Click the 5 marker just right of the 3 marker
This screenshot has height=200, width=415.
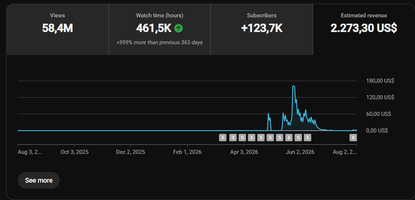(x=242, y=138)
